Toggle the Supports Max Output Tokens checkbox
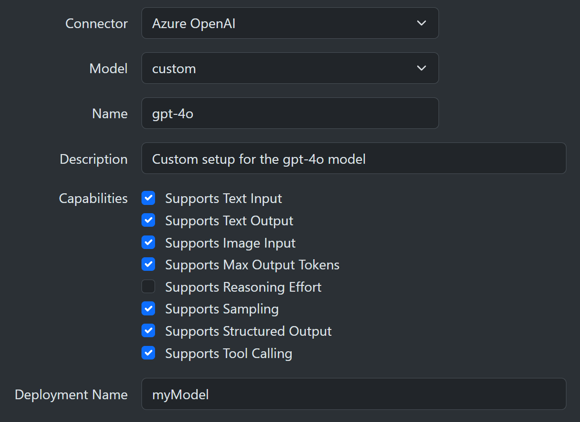580x422 pixels. [148, 265]
